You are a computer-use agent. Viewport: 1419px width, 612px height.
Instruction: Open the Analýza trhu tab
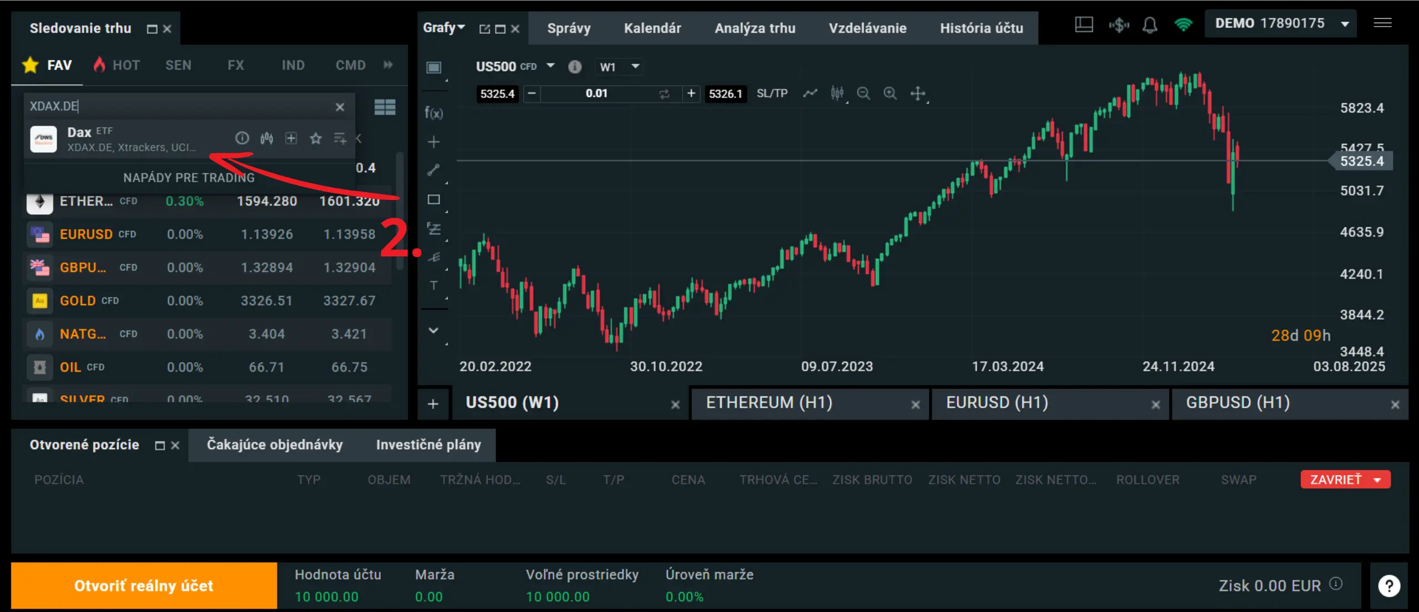tap(755, 28)
